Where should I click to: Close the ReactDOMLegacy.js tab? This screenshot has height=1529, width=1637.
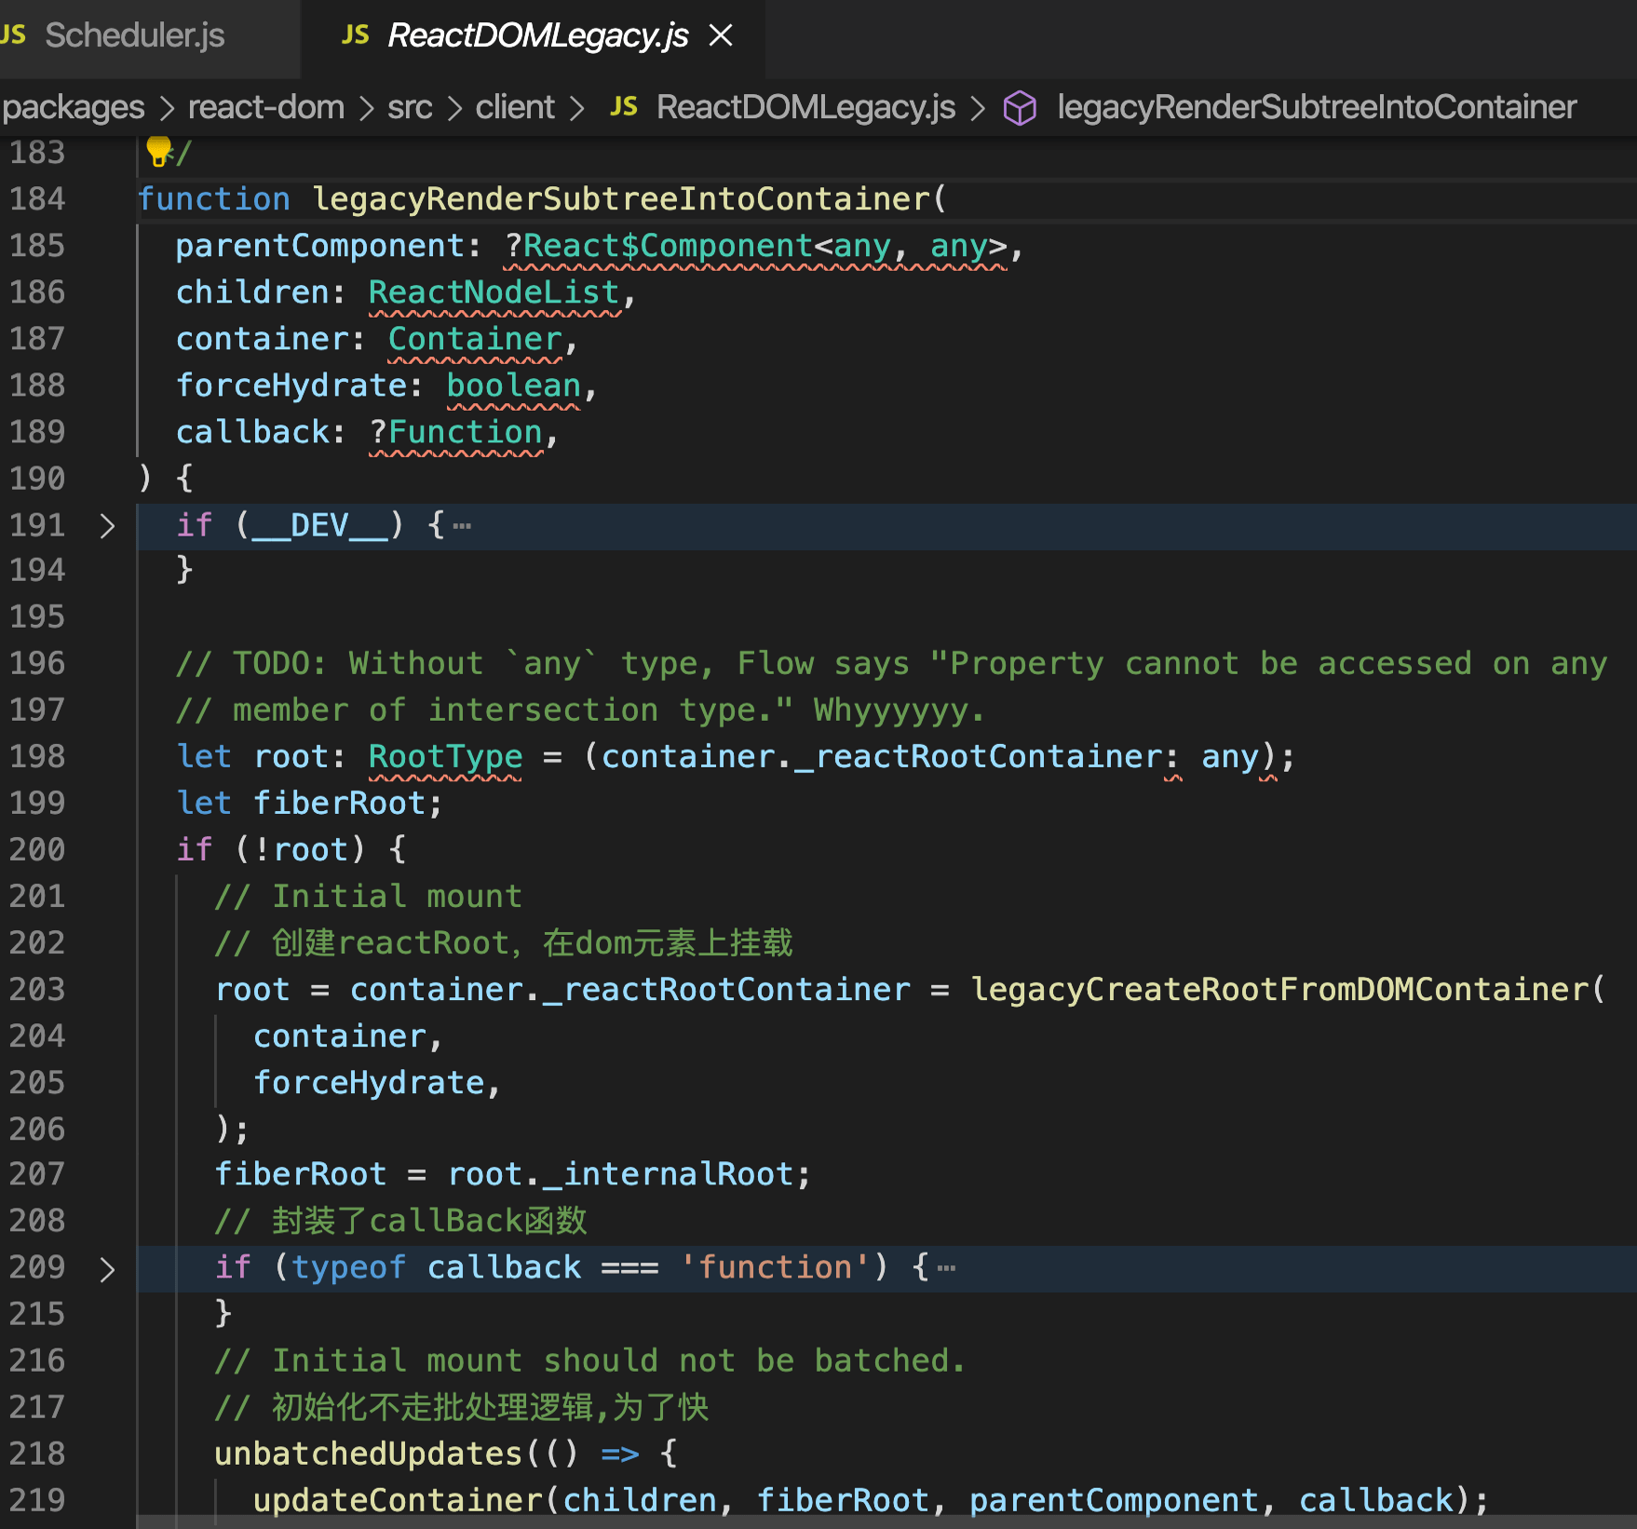click(721, 35)
